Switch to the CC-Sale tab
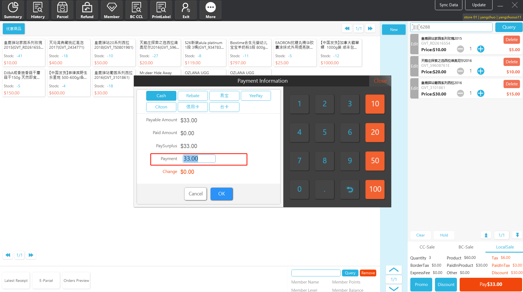The width and height of the screenshot is (523, 292). tap(427, 247)
